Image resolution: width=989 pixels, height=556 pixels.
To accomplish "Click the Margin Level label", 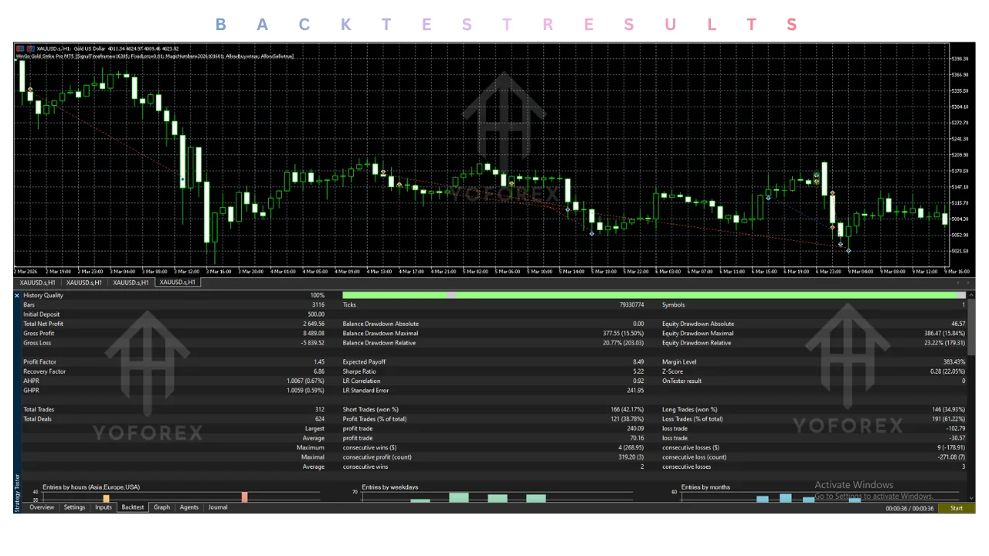I will tap(679, 361).
